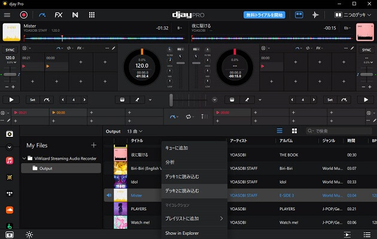Screen dimensions: 377x239
Task: Open the Automix icon in top toolbar
Action: pos(42,15)
